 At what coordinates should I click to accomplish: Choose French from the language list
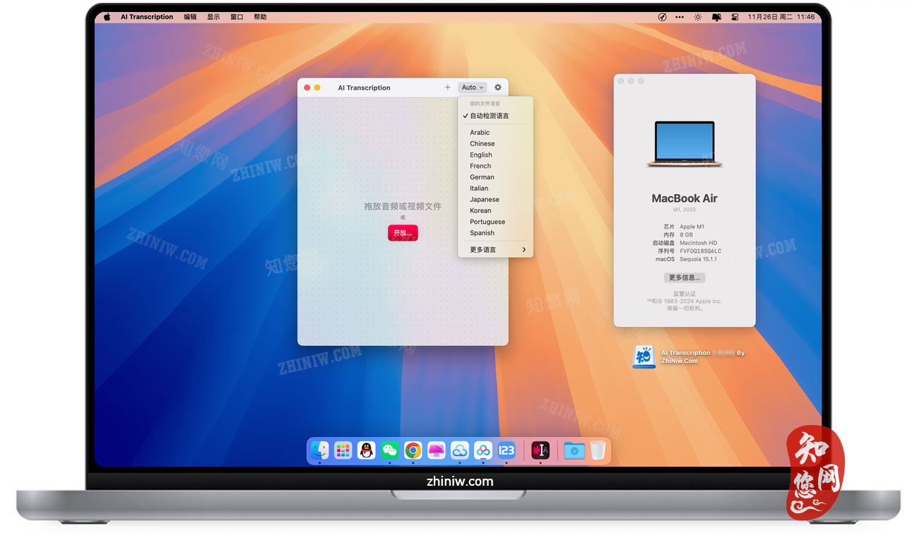tap(480, 167)
